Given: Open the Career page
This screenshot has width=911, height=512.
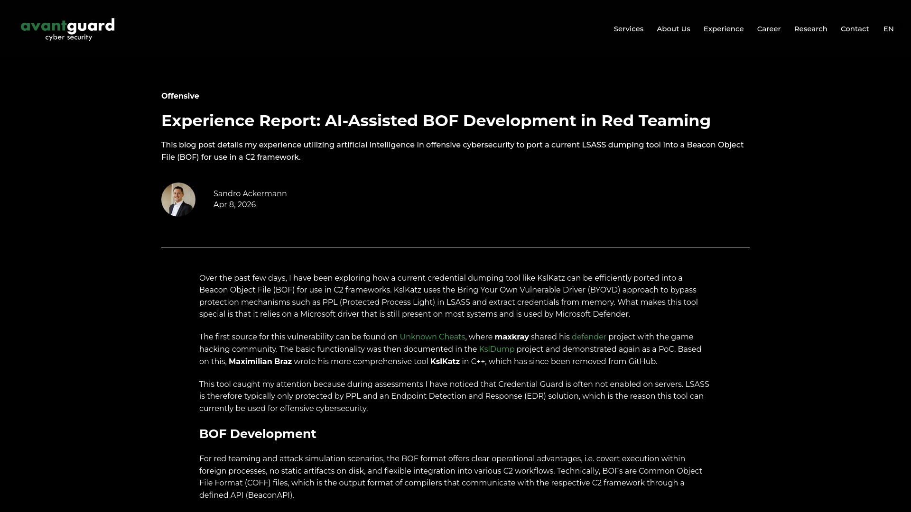Looking at the screenshot, I should click(x=769, y=29).
